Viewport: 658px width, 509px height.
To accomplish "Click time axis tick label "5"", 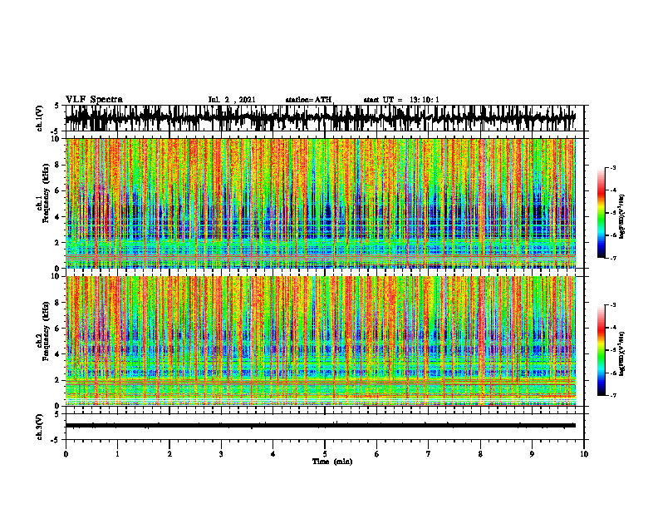I will coord(325,454).
